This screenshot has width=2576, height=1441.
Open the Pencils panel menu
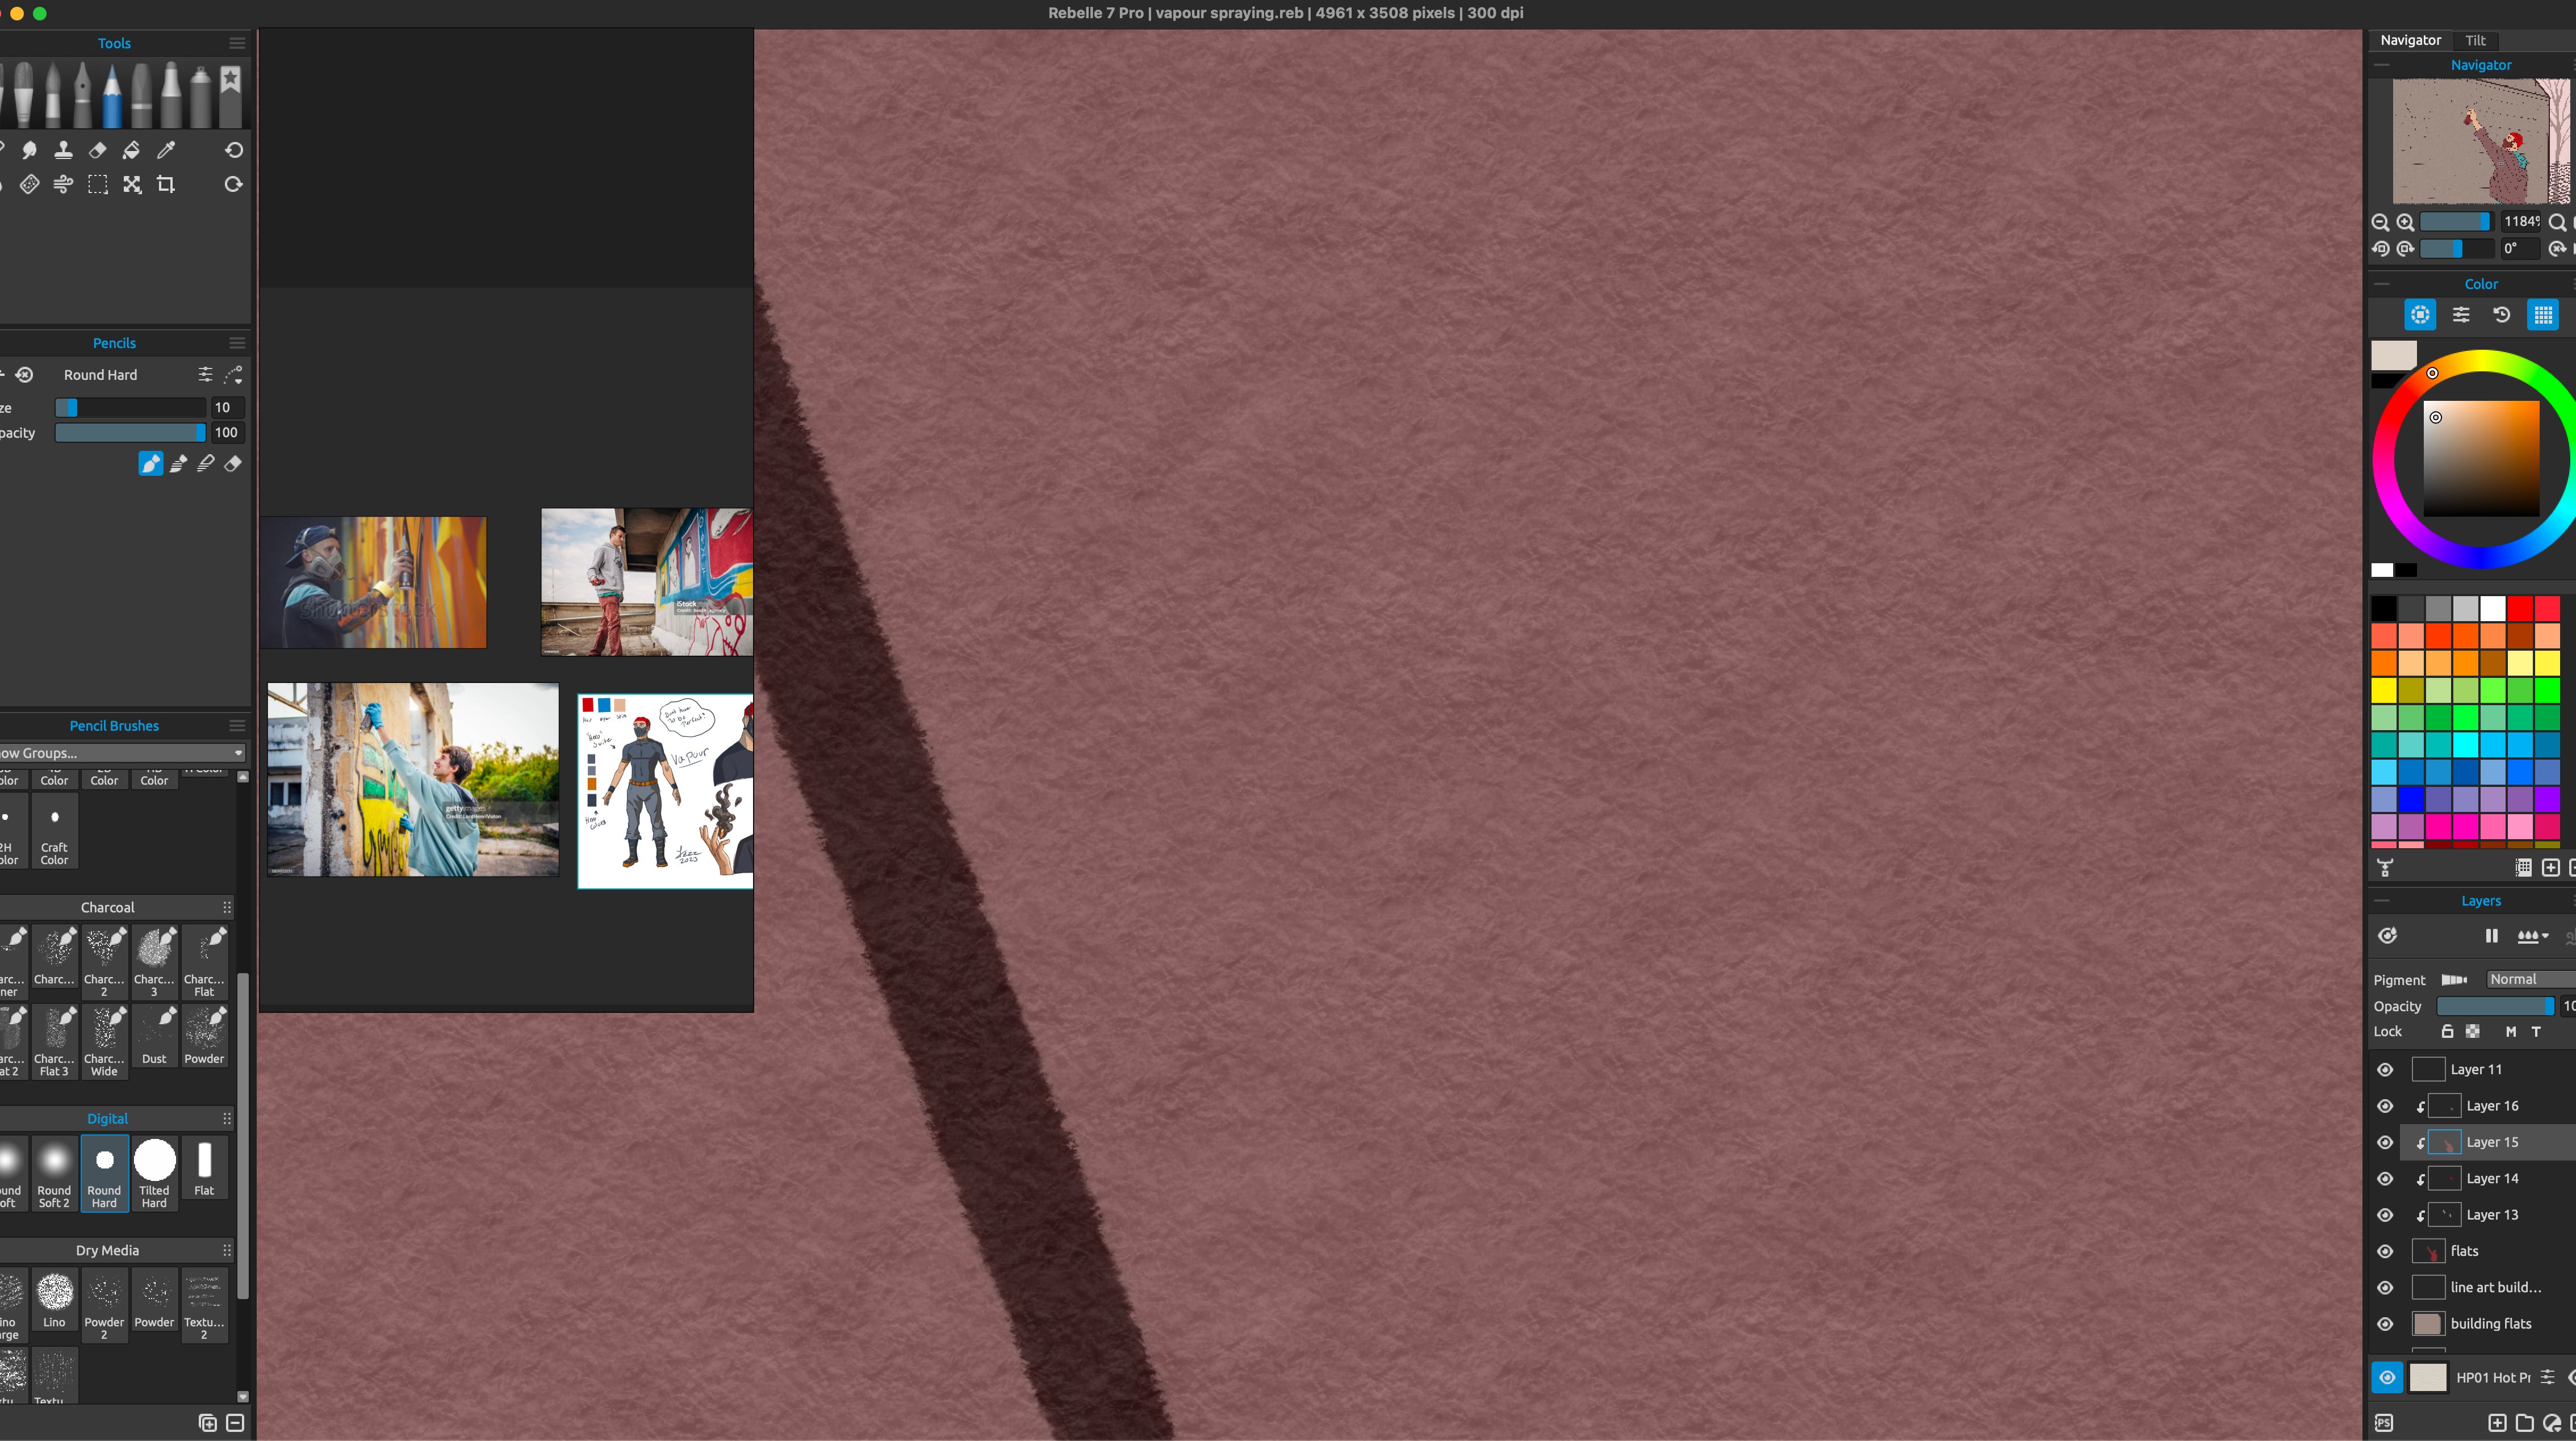[x=237, y=342]
